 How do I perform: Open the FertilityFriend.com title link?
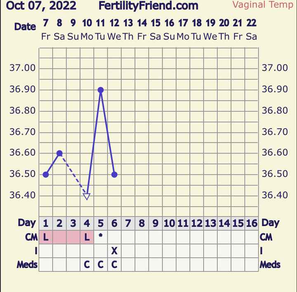[x=148, y=6]
